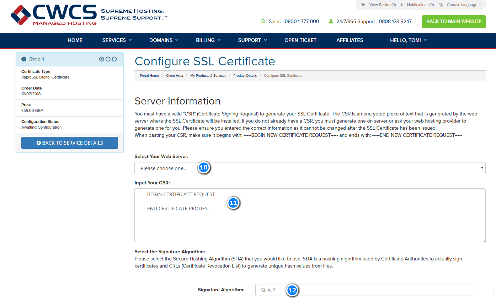
Task: Open the Home menu item
Action: 75,40
